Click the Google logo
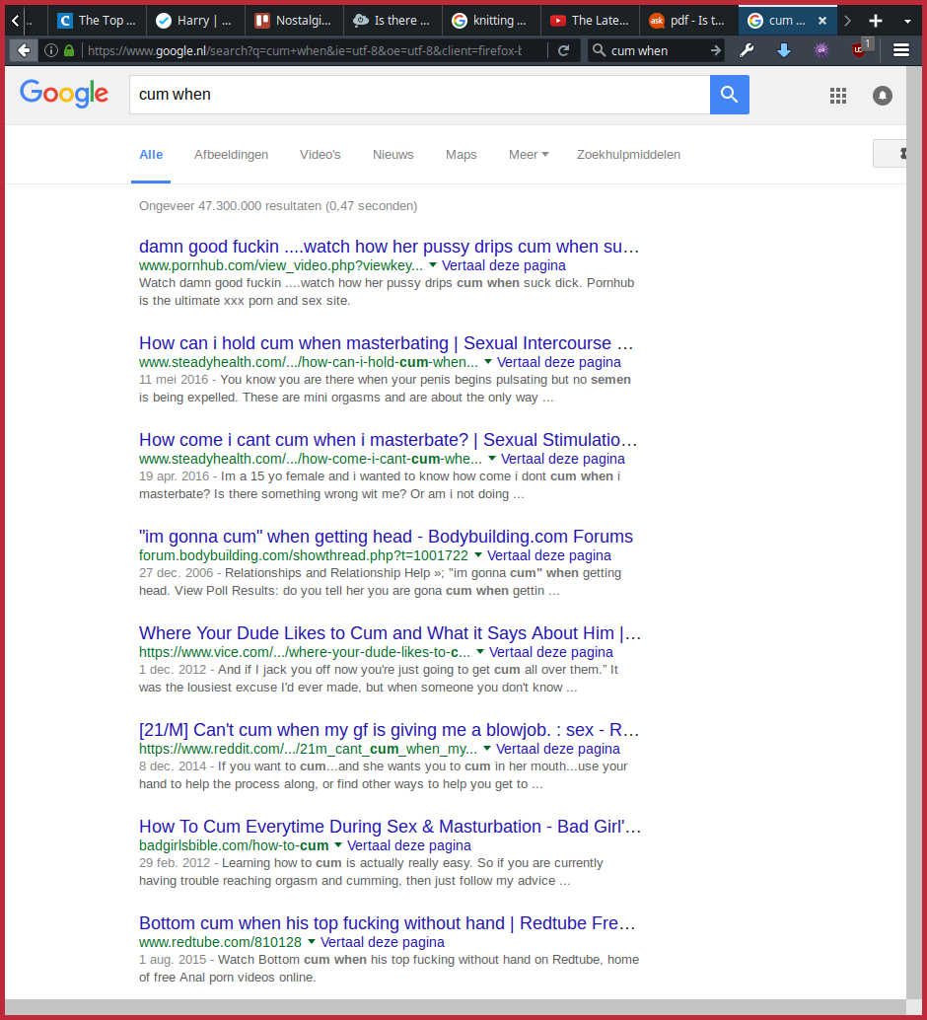This screenshot has height=1020, width=927. pyautogui.click(x=64, y=94)
